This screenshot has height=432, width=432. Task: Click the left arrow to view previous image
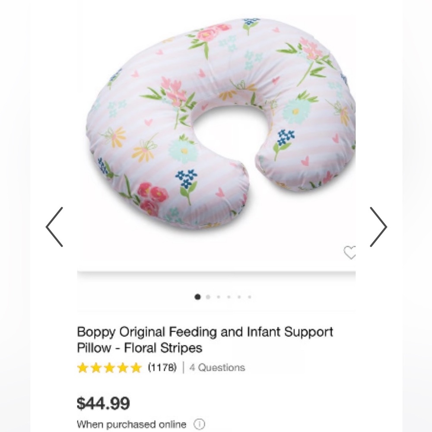coord(53,226)
